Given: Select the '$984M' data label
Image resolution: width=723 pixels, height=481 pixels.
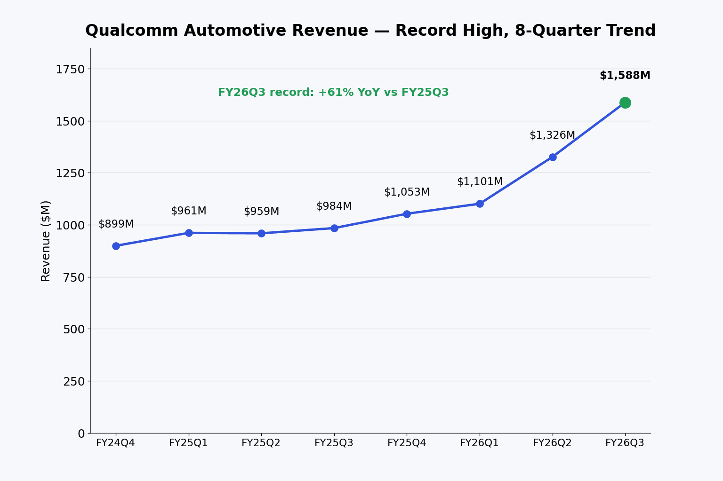Looking at the screenshot, I should coord(334,206).
